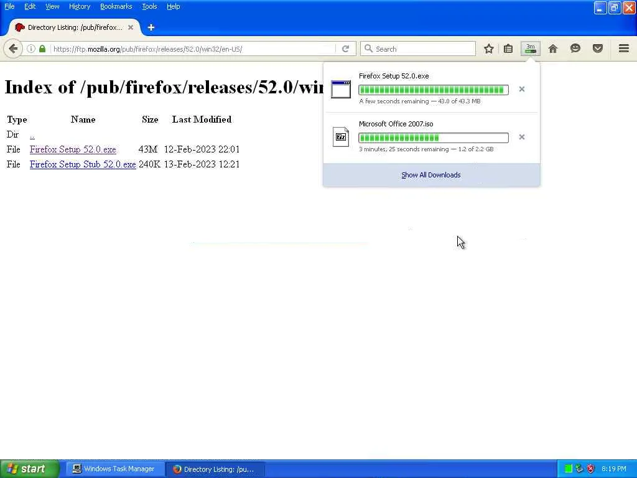Viewport: 637px width, 478px height.
Task: Click the '12-Feb-2023 22:01' date cell
Action: click(202, 149)
